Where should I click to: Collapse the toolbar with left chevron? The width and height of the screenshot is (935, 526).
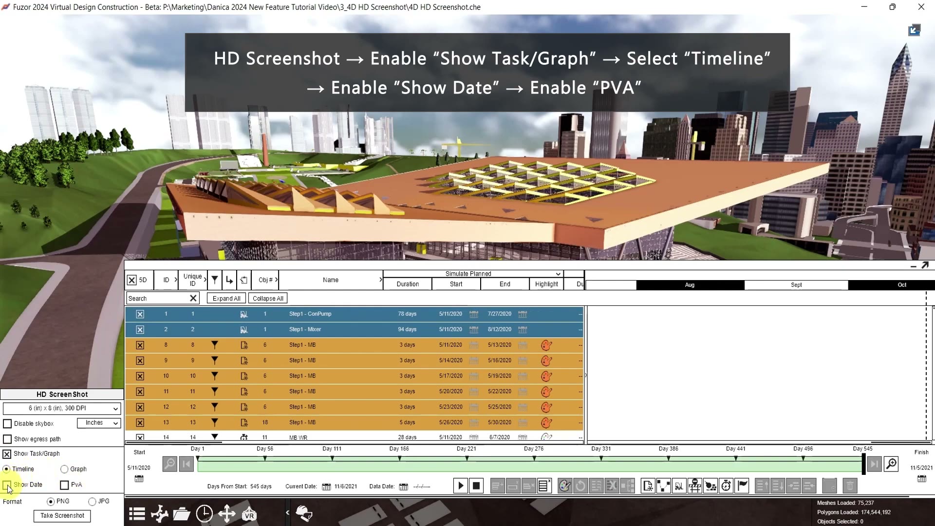click(287, 512)
